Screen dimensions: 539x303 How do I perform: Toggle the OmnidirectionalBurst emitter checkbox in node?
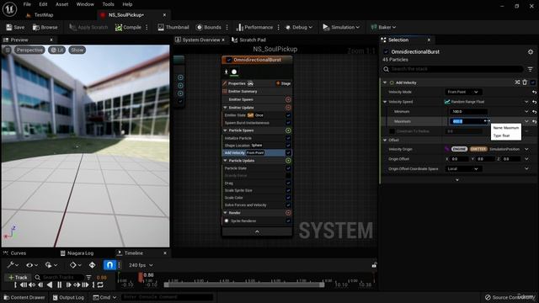(228, 60)
